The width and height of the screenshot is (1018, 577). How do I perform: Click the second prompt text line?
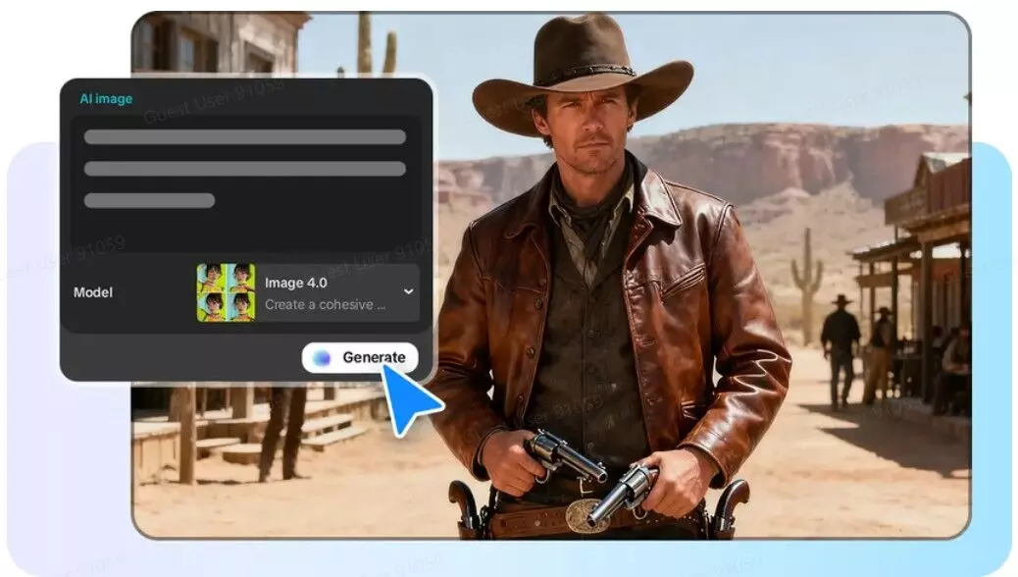(244, 169)
